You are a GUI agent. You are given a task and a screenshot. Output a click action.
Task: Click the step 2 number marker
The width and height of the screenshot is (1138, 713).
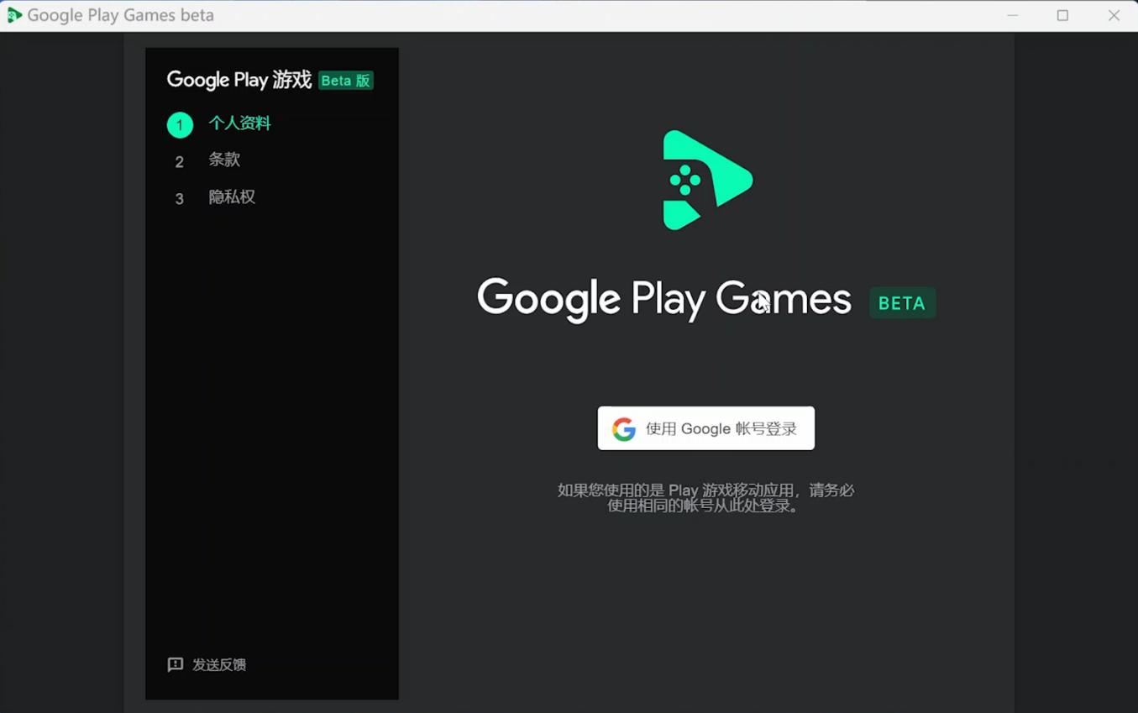179,162
